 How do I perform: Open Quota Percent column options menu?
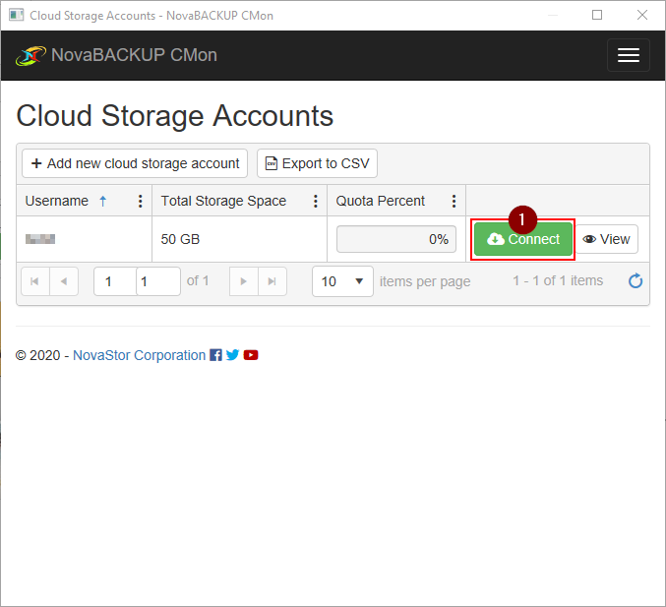tap(454, 201)
